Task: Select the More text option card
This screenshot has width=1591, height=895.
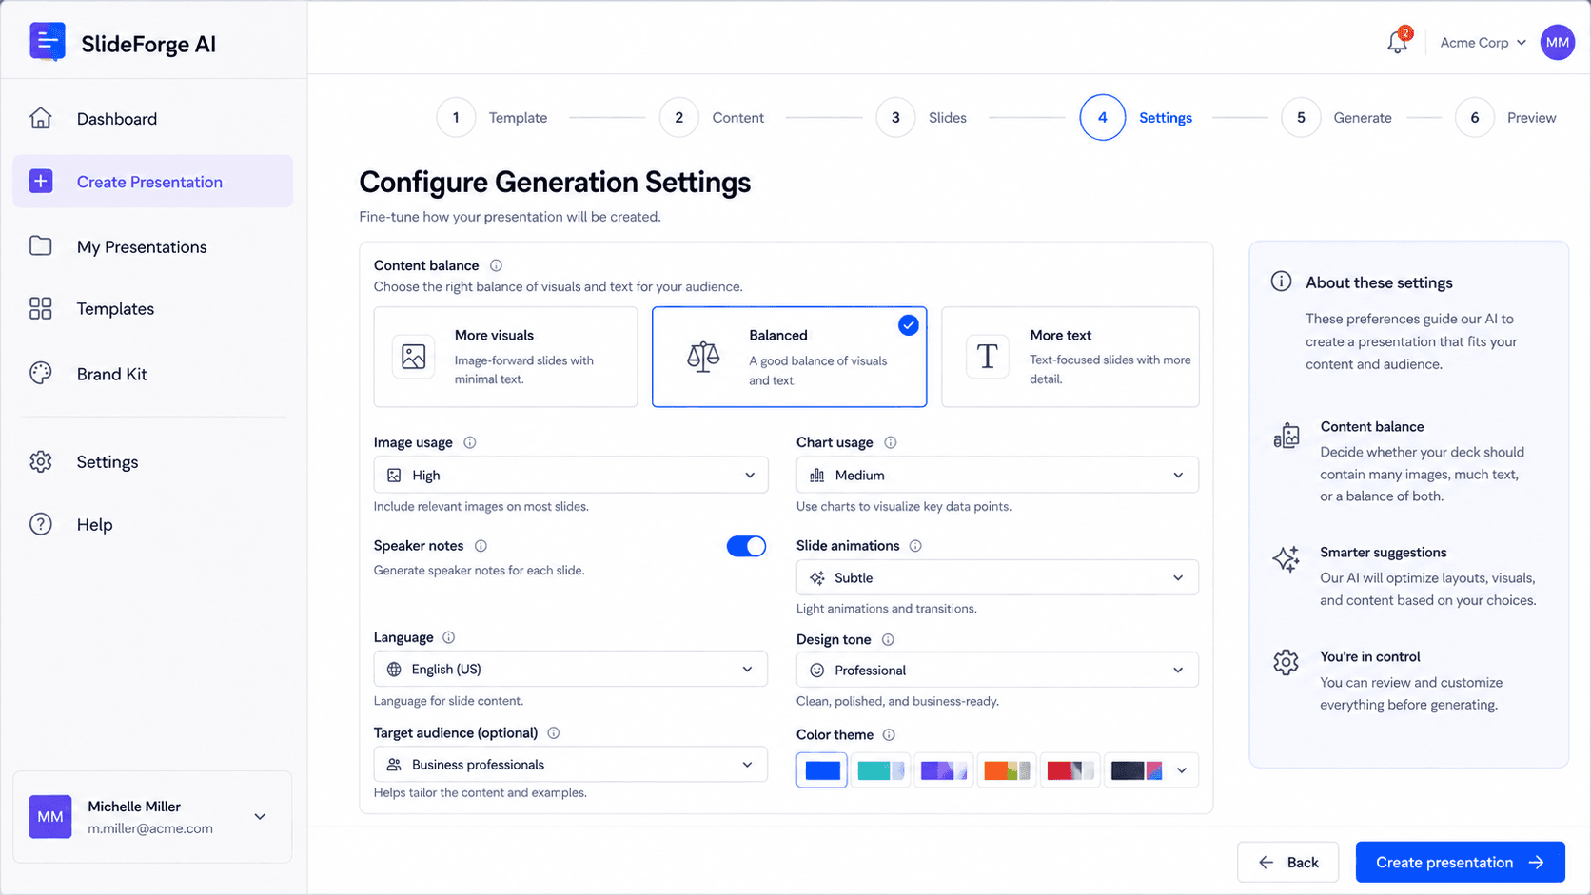Action: pos(1070,357)
